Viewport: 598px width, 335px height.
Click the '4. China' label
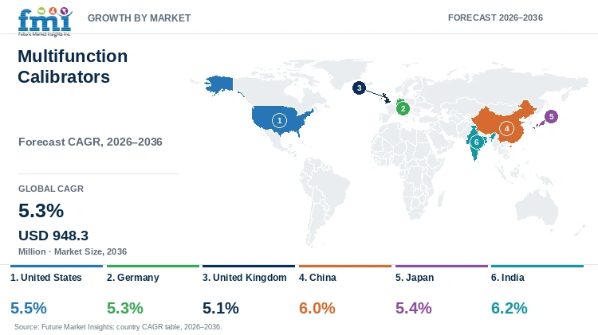[x=317, y=278]
